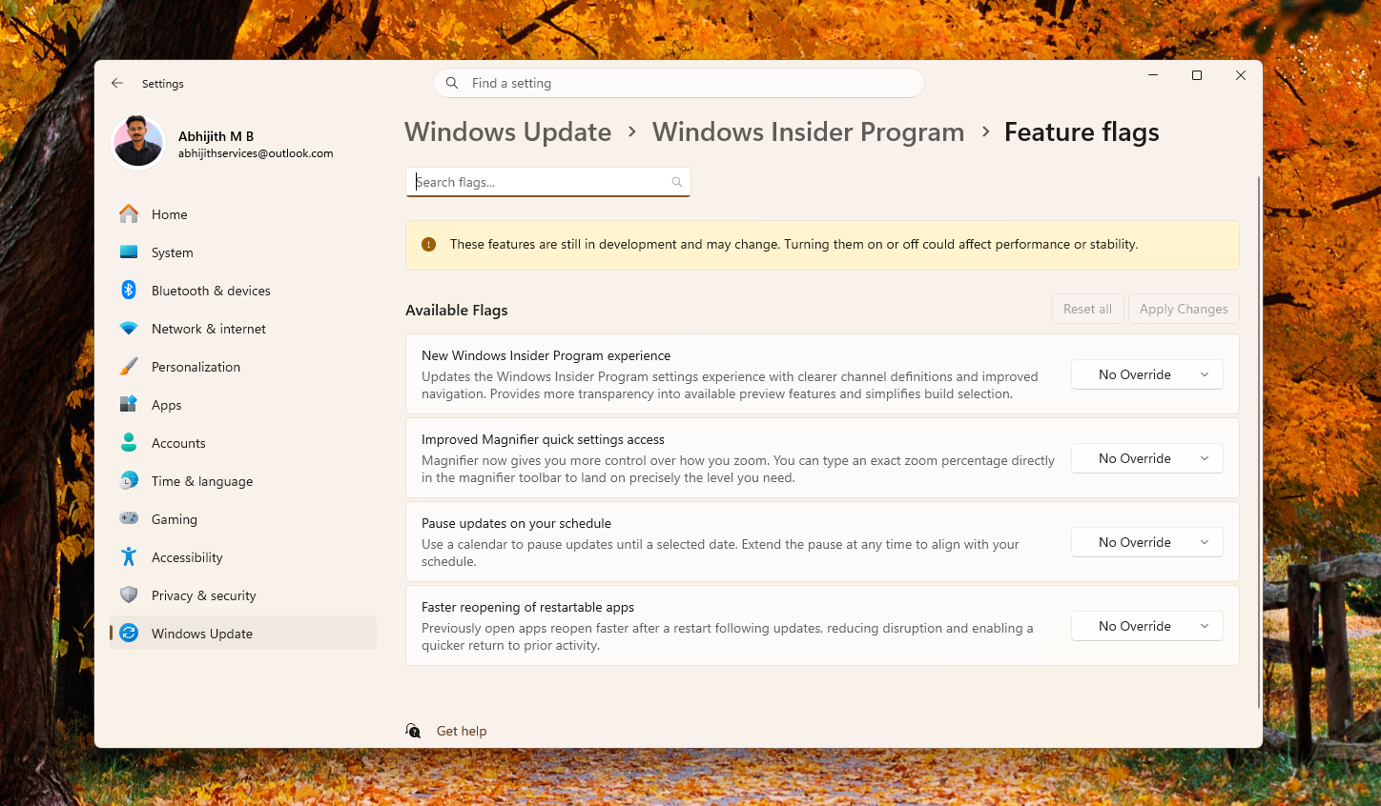The width and height of the screenshot is (1381, 806).
Task: Click the account email abhijithservices@outlook.com
Action: point(256,153)
